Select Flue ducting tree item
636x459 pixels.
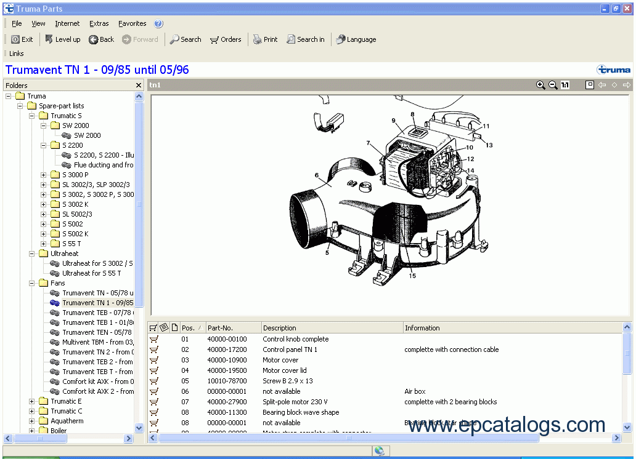[x=103, y=165]
